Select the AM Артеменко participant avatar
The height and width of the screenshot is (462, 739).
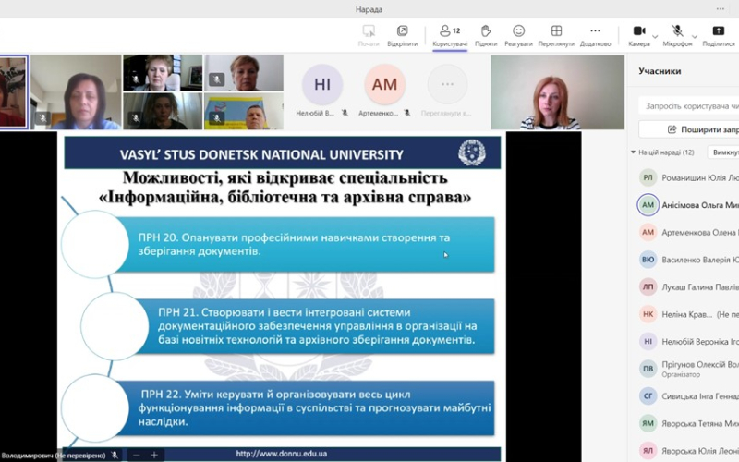(384, 84)
